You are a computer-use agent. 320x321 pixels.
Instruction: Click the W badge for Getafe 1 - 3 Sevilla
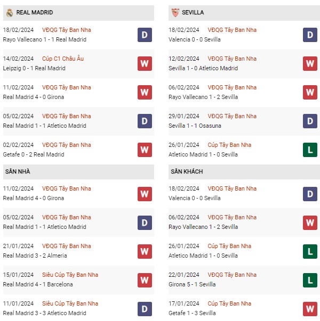point(310,309)
